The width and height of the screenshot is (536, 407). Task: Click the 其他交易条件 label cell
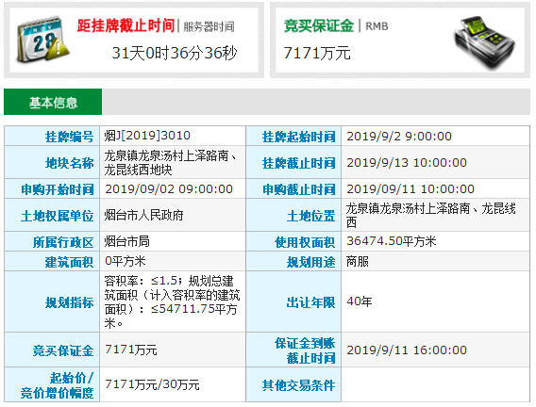[293, 384]
